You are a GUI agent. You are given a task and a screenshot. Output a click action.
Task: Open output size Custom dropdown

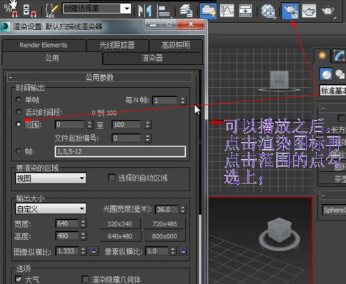pyautogui.click(x=51, y=209)
